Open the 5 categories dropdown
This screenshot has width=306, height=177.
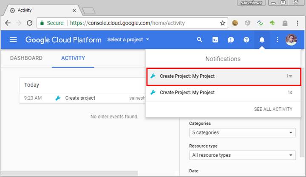[242, 132]
